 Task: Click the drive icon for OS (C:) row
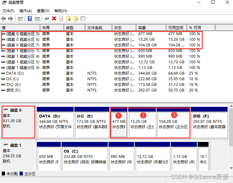[x=3, y=79]
